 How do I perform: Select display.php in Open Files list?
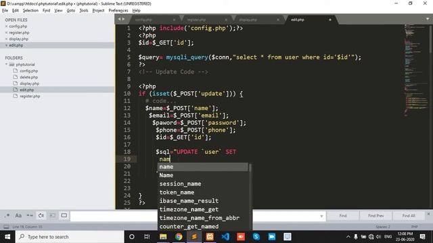[x=18, y=39]
